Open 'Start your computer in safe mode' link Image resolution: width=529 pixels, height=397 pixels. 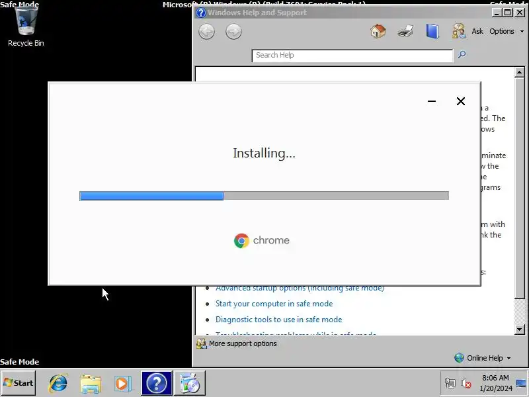274,304
